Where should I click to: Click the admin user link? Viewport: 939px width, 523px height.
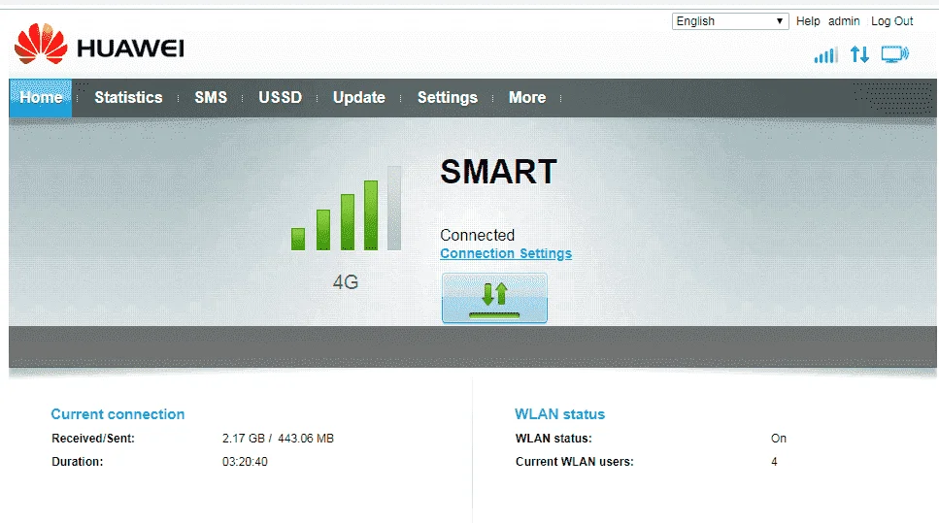click(x=844, y=21)
